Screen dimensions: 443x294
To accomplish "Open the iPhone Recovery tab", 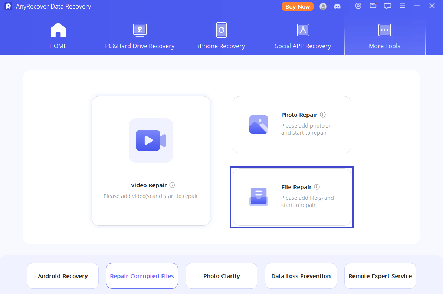I will (221, 36).
